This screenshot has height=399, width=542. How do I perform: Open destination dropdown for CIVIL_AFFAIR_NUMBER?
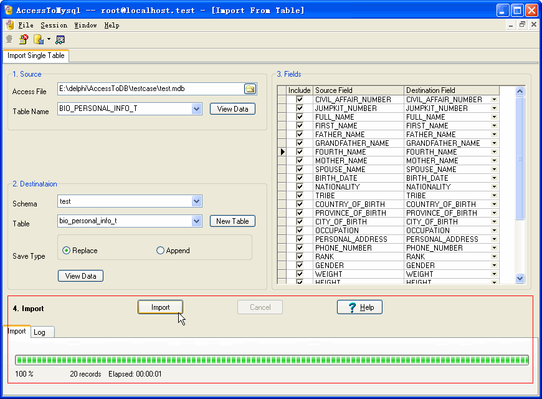(494, 100)
